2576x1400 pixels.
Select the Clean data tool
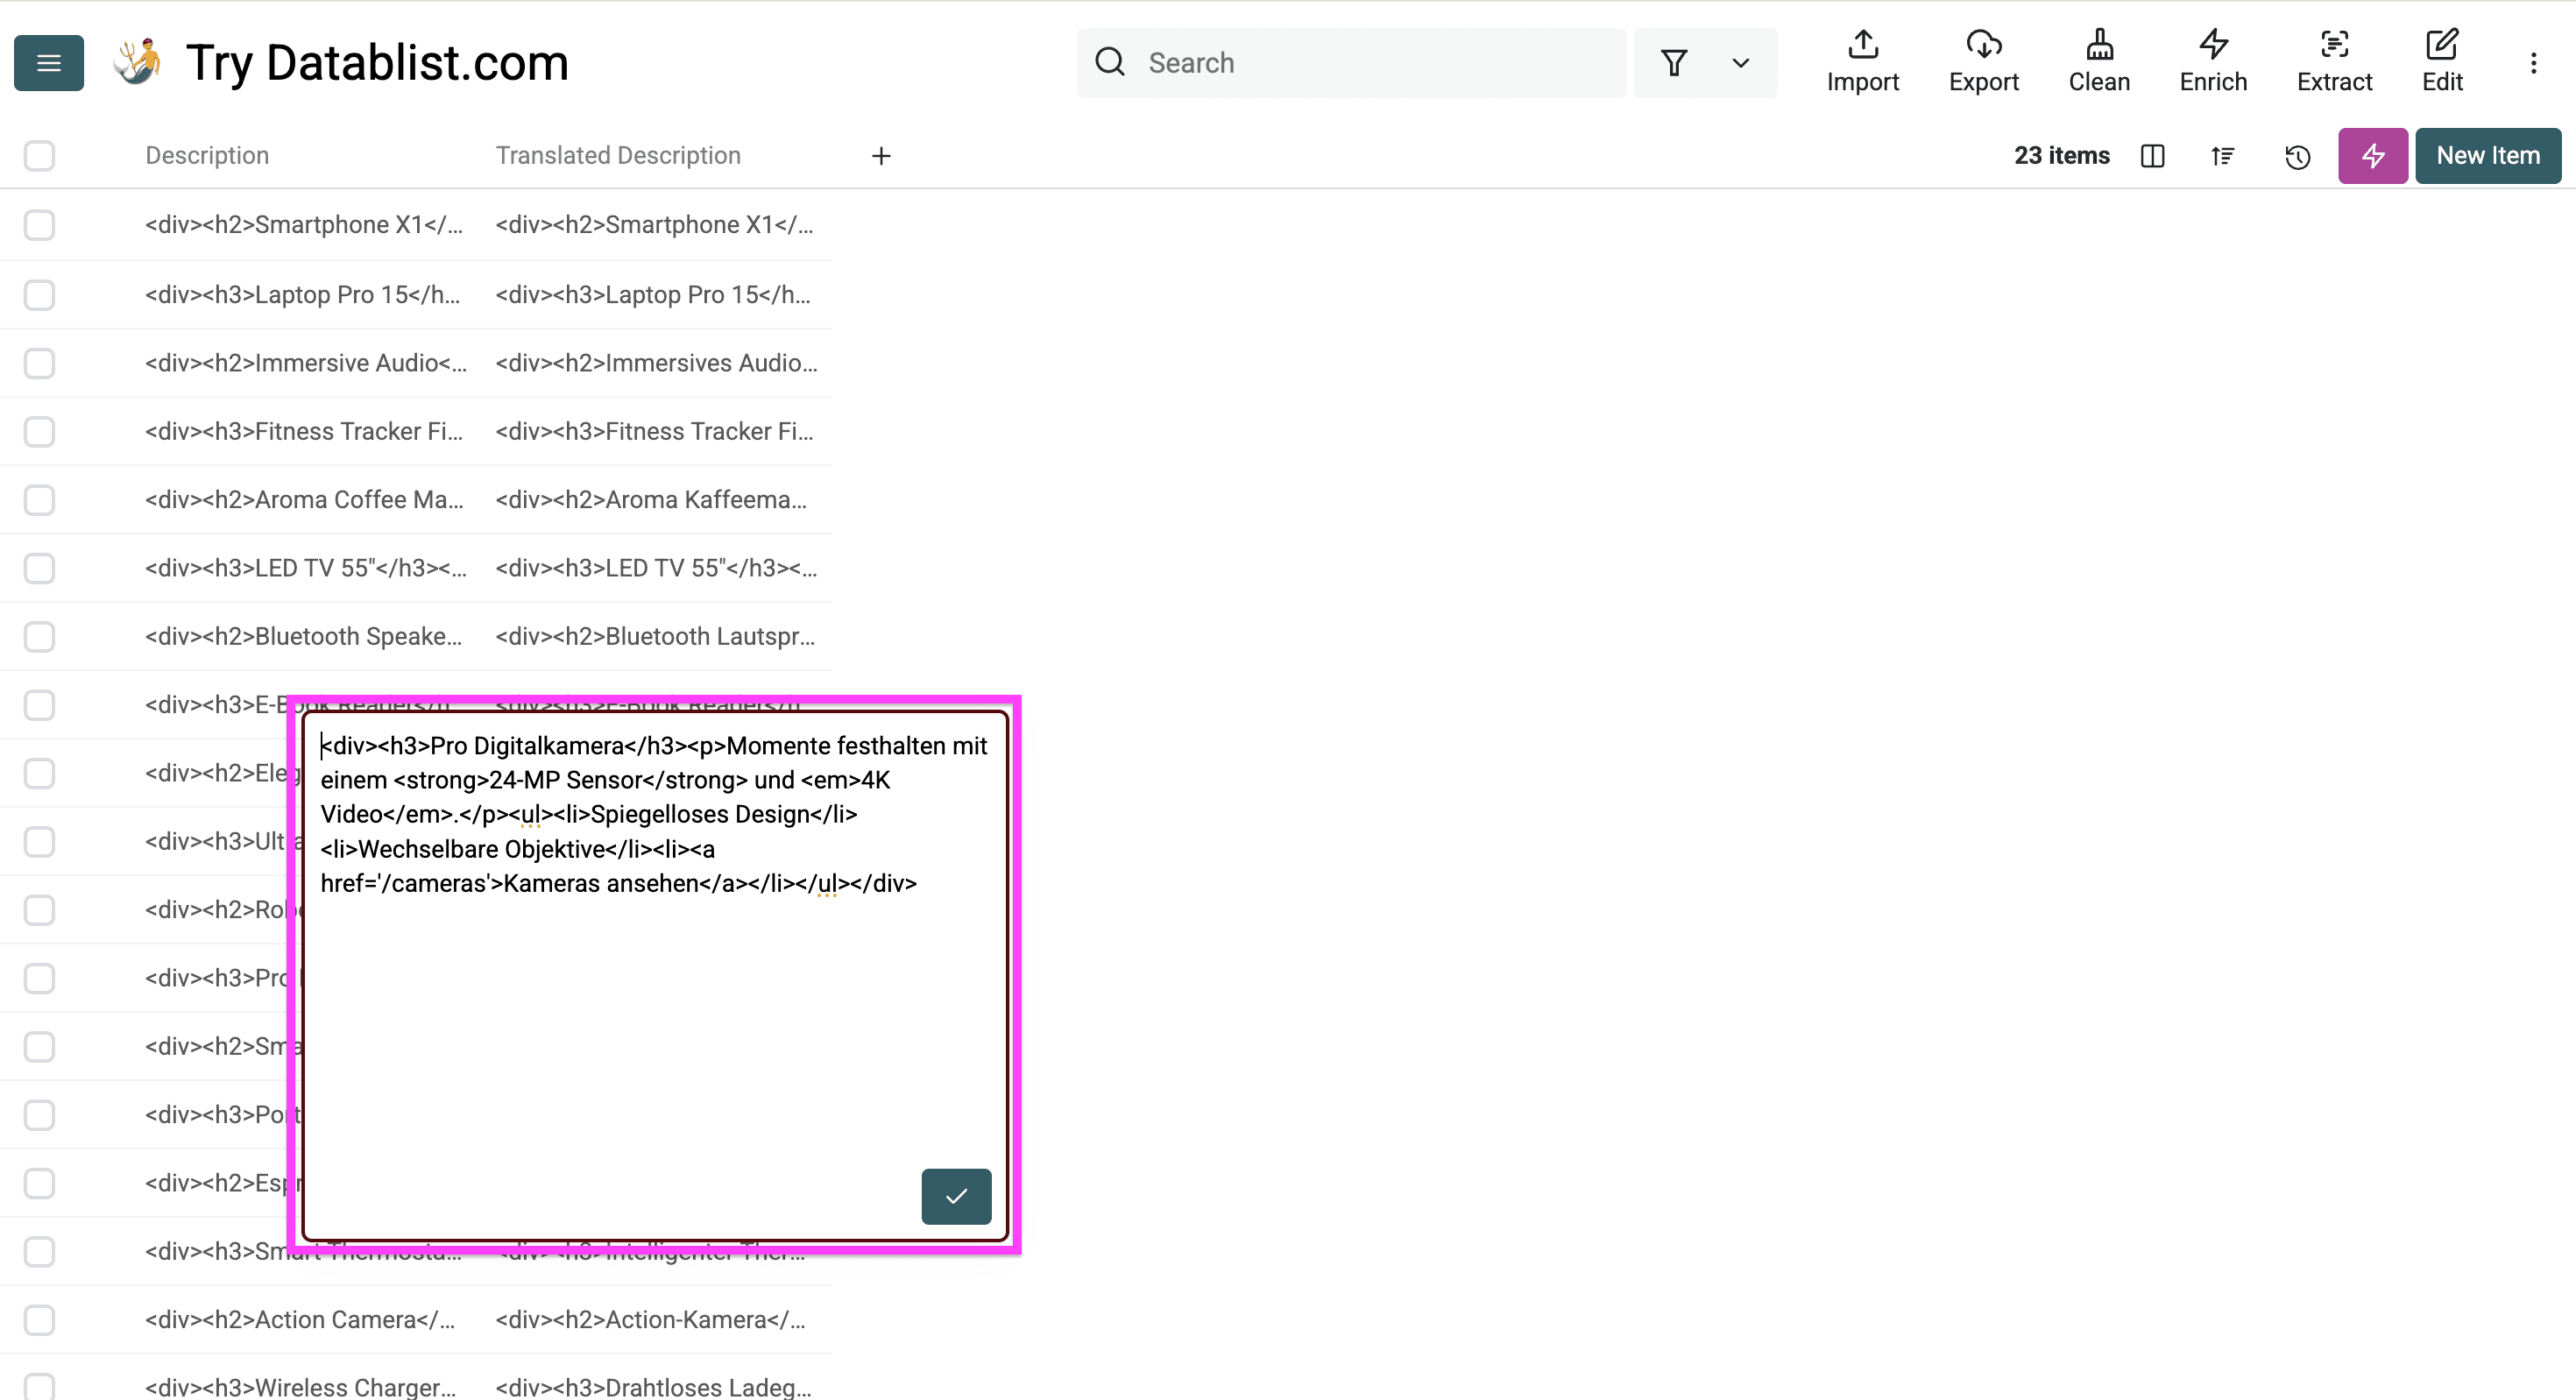tap(2099, 62)
